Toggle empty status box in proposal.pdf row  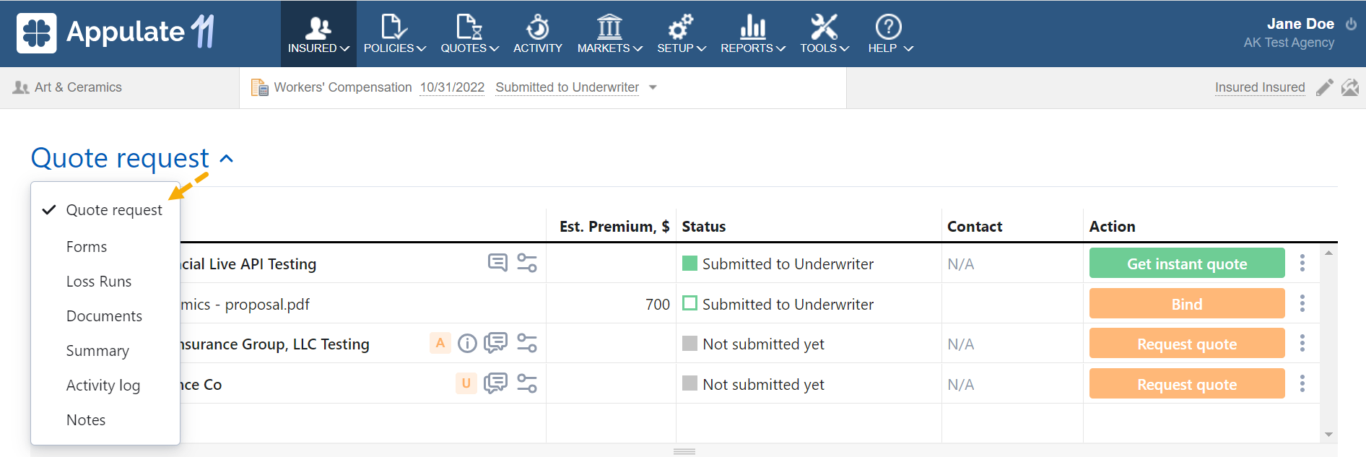pos(689,303)
